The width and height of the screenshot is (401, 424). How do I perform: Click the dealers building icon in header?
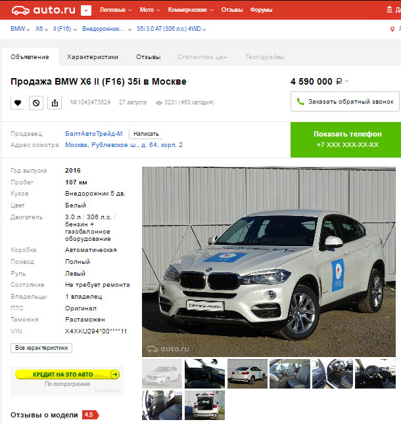389,9
